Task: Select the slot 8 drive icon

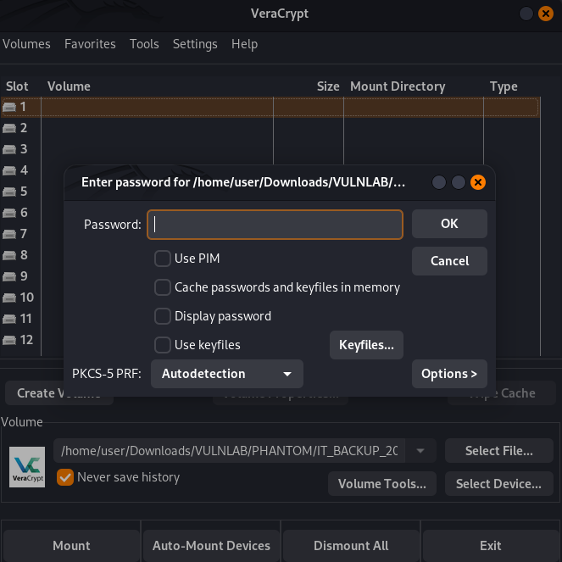Action: tap(9, 255)
